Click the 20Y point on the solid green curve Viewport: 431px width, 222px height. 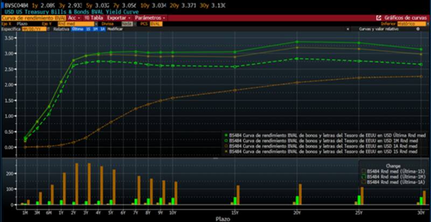pos(296,42)
